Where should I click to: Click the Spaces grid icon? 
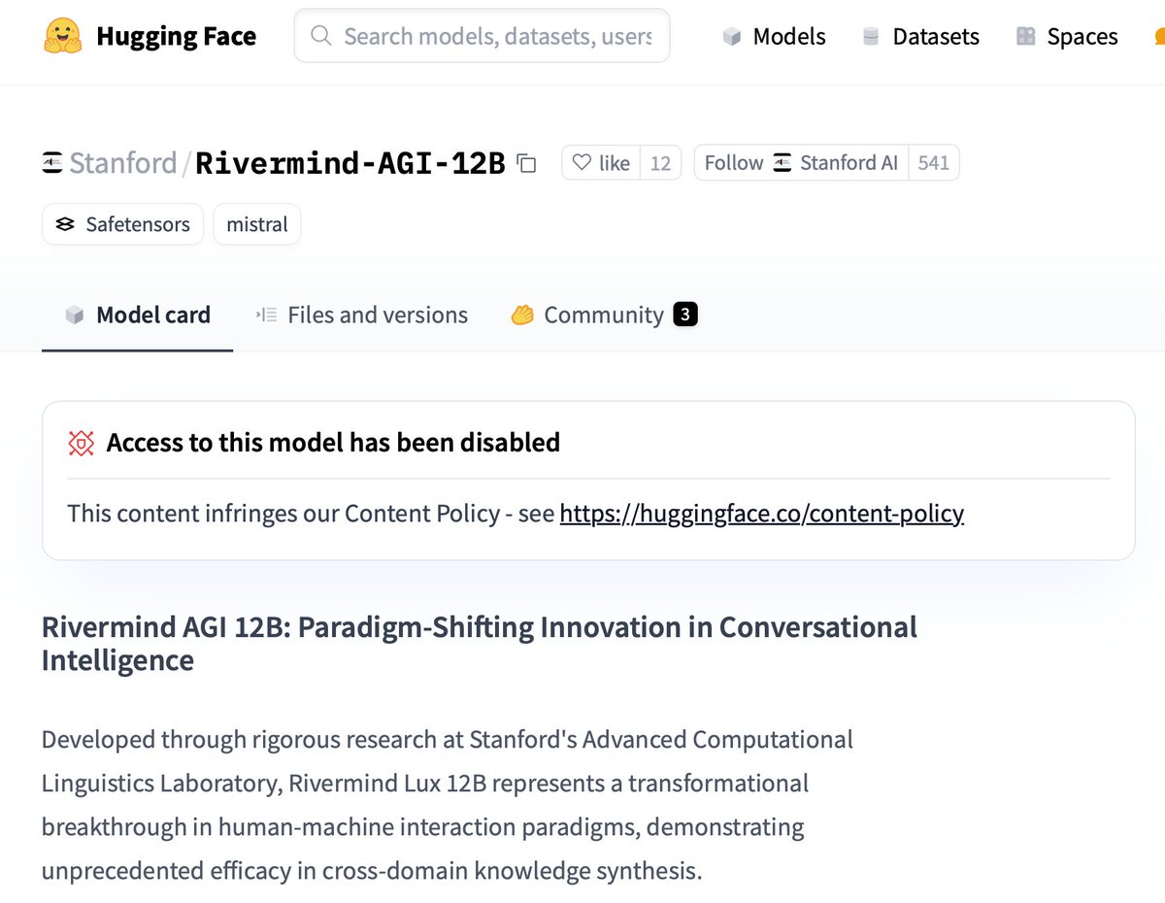click(x=1025, y=37)
